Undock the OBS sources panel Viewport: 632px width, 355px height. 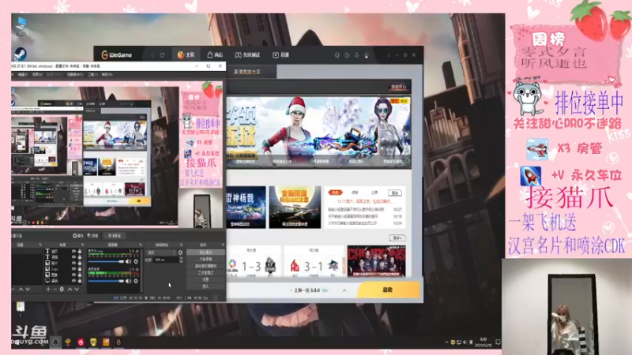pyautogui.click(x=83, y=245)
